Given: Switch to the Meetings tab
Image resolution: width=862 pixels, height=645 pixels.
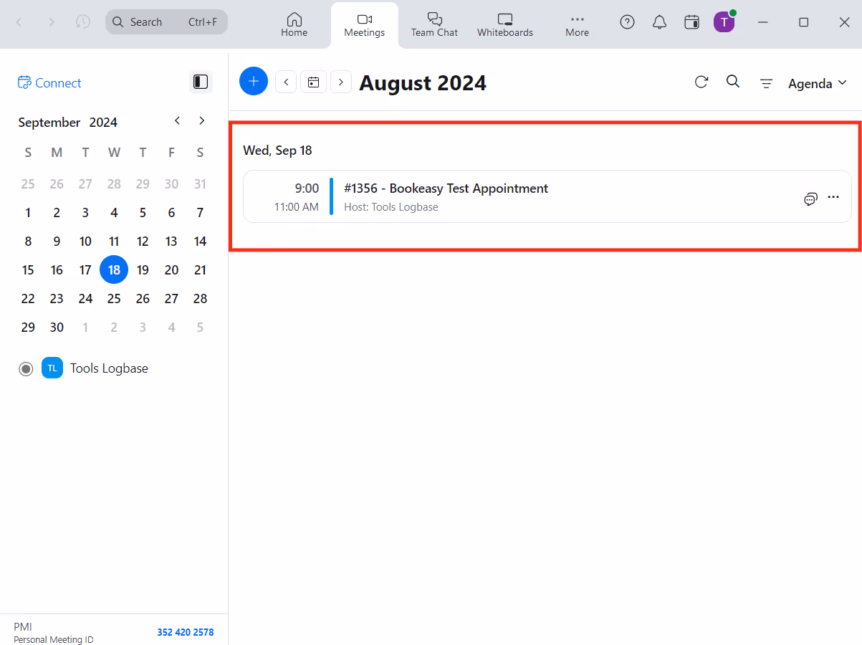Looking at the screenshot, I should tap(364, 24).
